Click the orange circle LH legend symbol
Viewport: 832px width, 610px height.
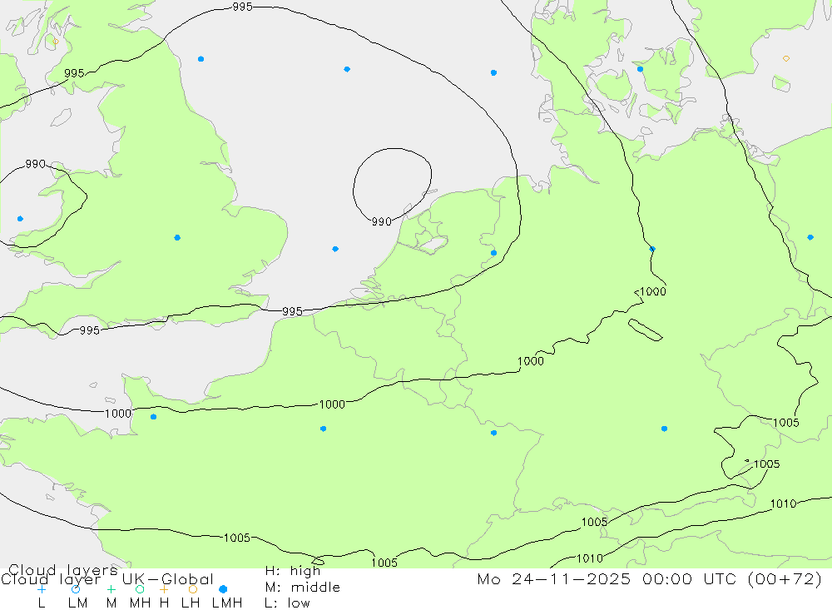pos(193,589)
